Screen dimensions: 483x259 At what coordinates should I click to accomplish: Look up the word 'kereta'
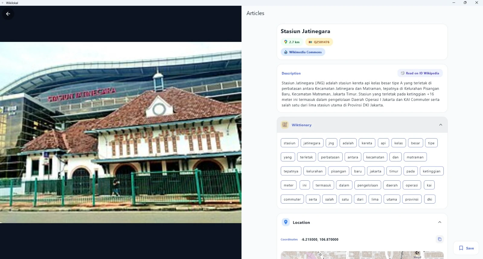click(367, 143)
